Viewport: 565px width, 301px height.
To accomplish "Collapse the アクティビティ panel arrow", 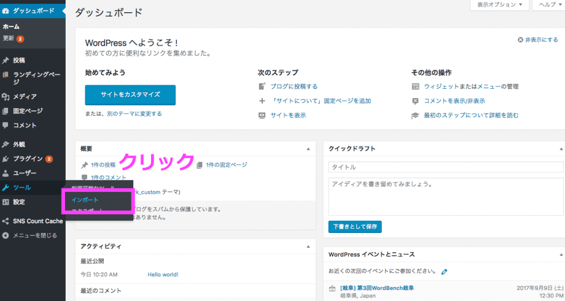I will pos(308,246).
